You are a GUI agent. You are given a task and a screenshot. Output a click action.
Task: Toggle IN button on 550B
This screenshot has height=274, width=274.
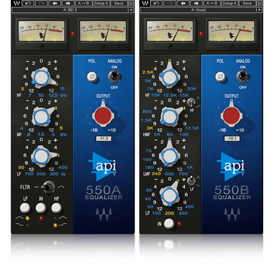pos(169,223)
